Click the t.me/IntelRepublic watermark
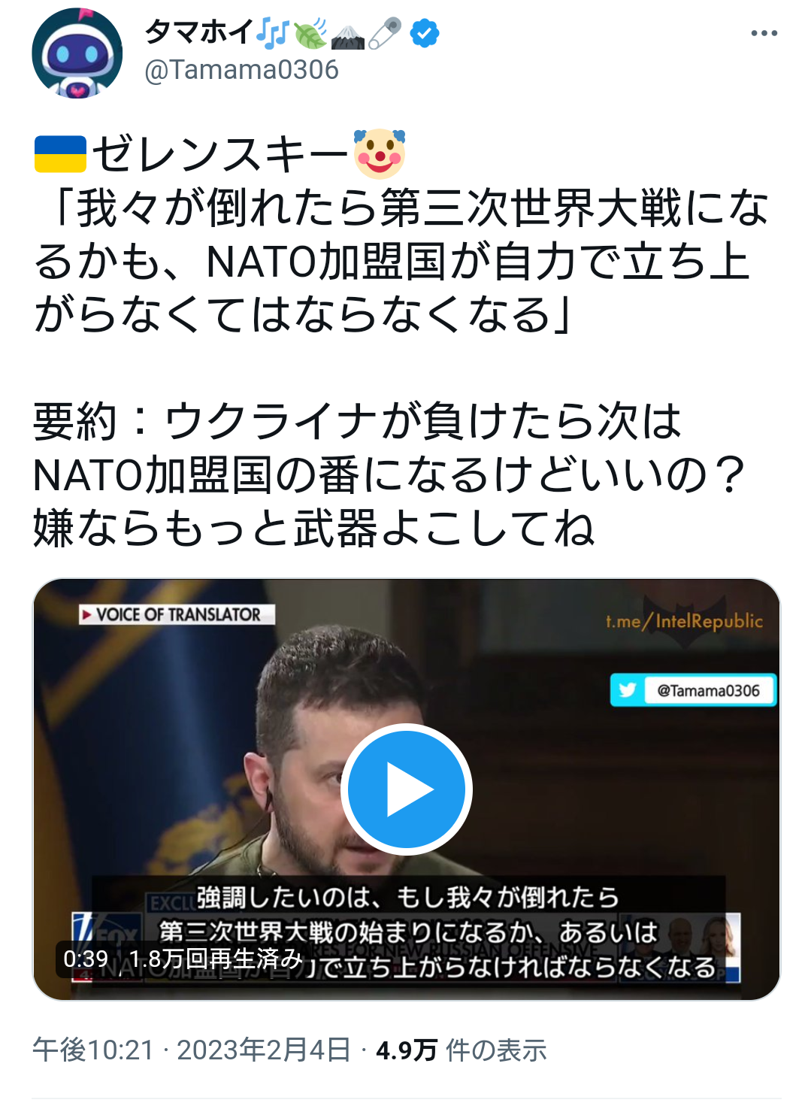Screen dimensions: 805x1109 (x=684, y=621)
